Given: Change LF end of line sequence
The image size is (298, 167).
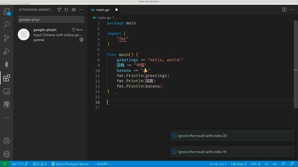Looking at the screenshot, I should (266, 164).
